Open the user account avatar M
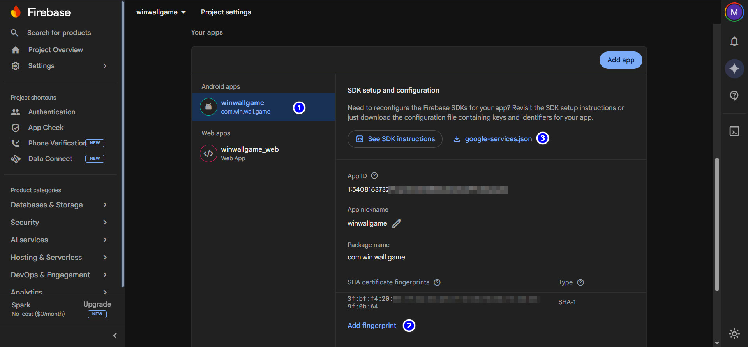This screenshot has height=347, width=748. tap(734, 12)
